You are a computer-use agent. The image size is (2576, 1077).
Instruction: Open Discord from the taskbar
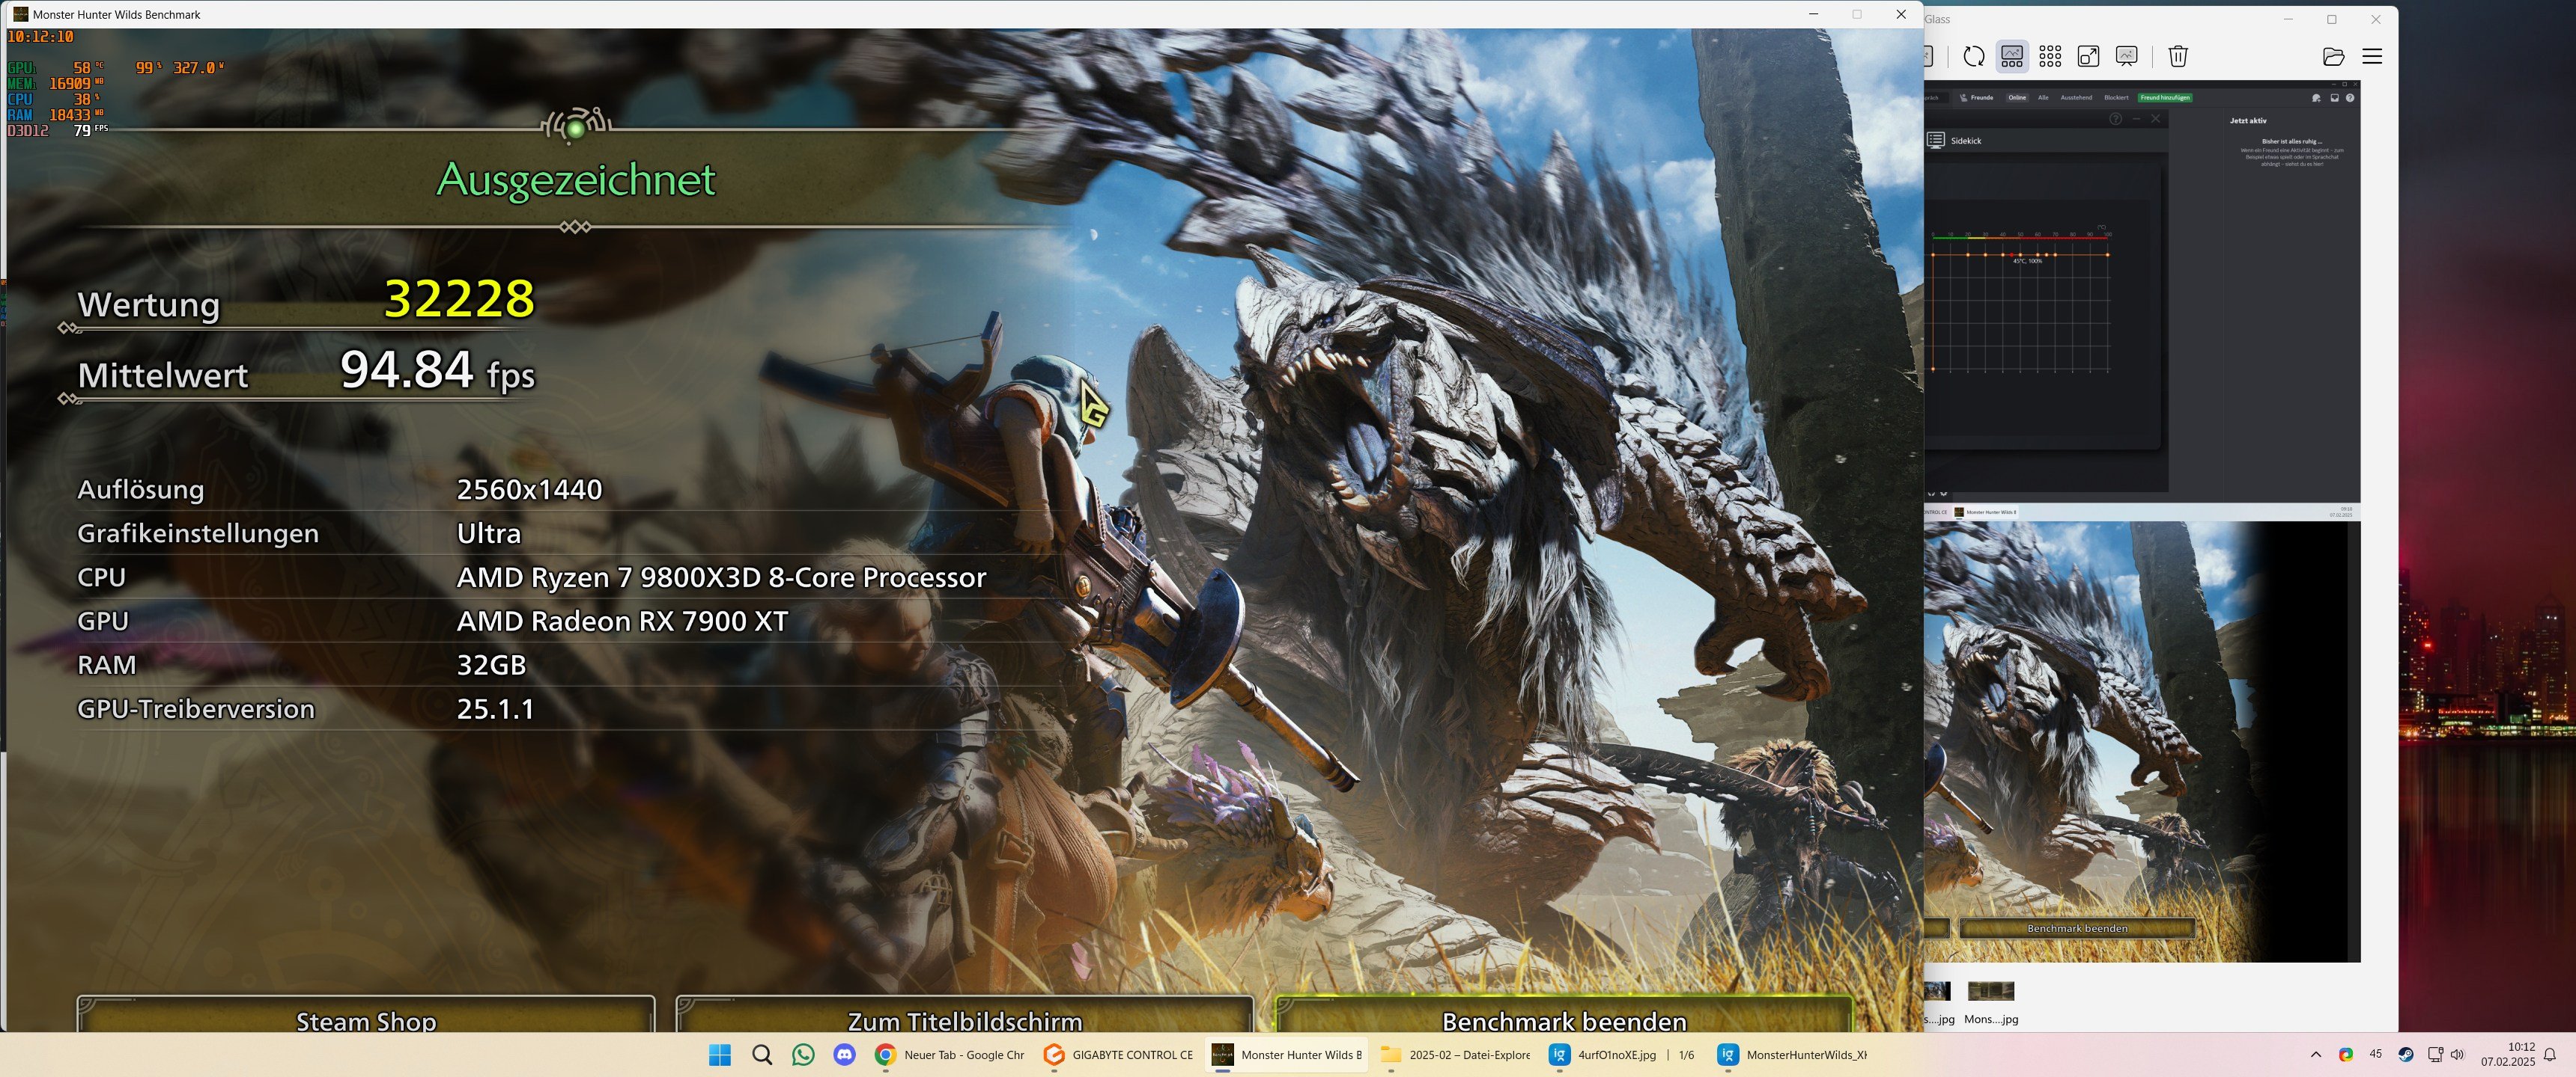(844, 1055)
